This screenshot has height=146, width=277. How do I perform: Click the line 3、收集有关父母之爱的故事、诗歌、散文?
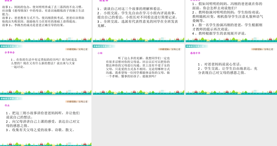[40, 130]
